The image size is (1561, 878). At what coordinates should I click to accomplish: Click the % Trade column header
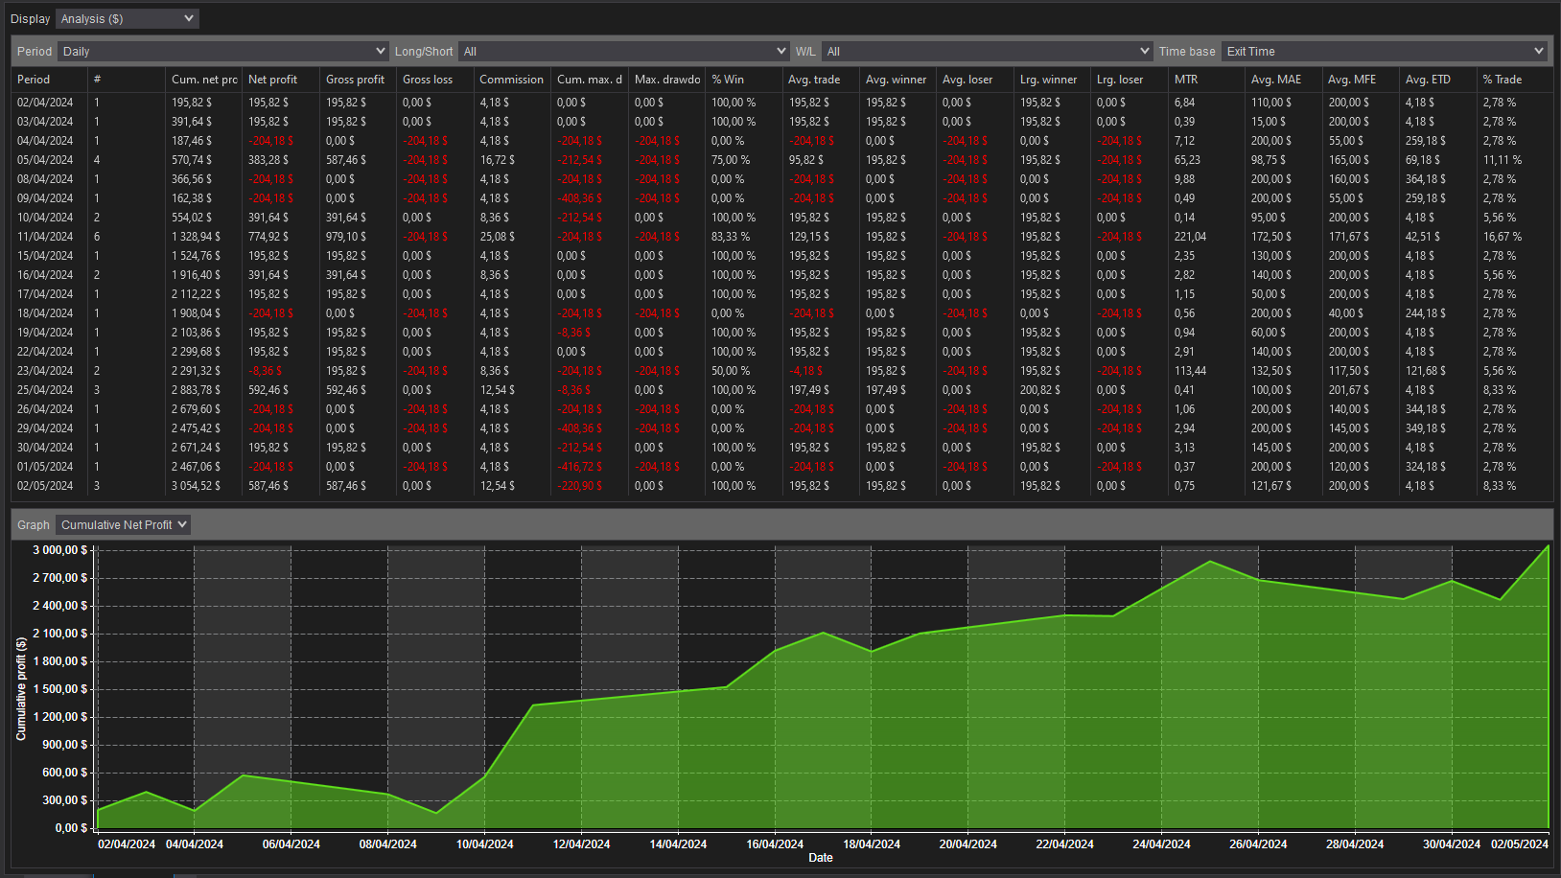(x=1502, y=79)
